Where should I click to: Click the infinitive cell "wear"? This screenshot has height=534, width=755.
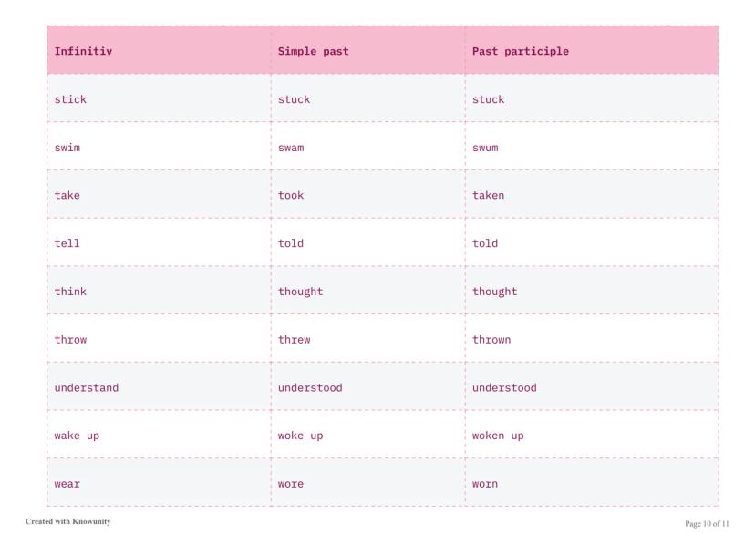(67, 484)
